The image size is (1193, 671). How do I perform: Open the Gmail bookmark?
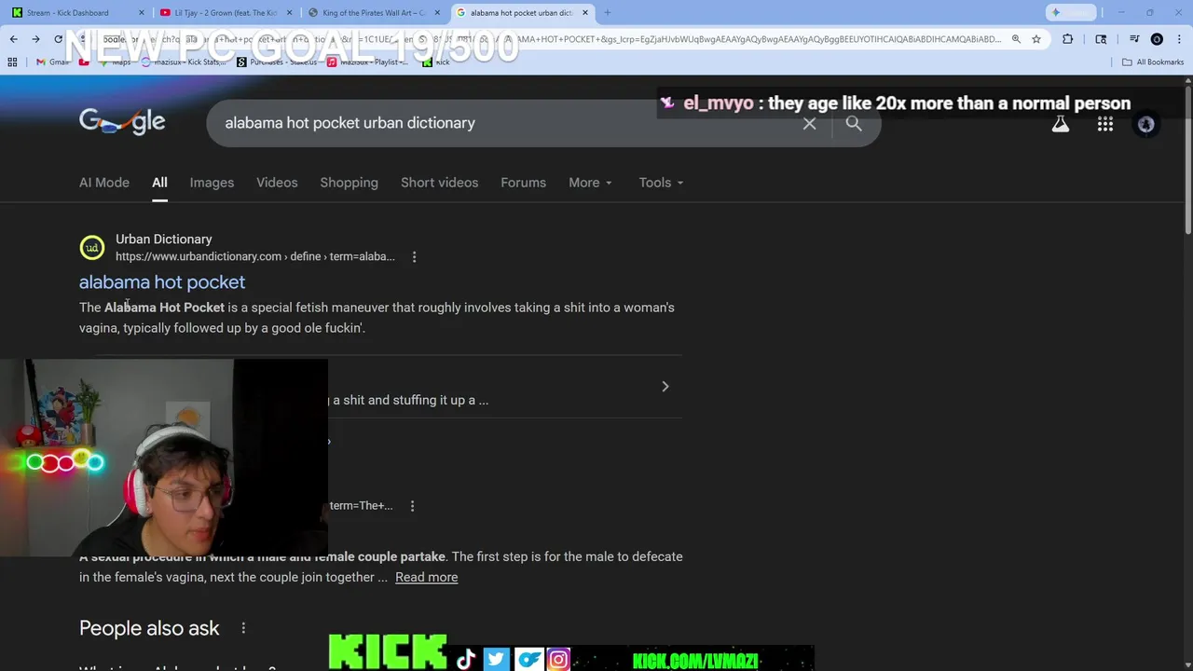pyautogui.click(x=52, y=62)
